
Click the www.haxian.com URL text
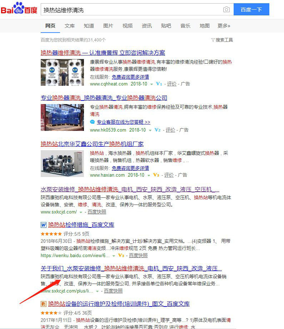[107, 175]
